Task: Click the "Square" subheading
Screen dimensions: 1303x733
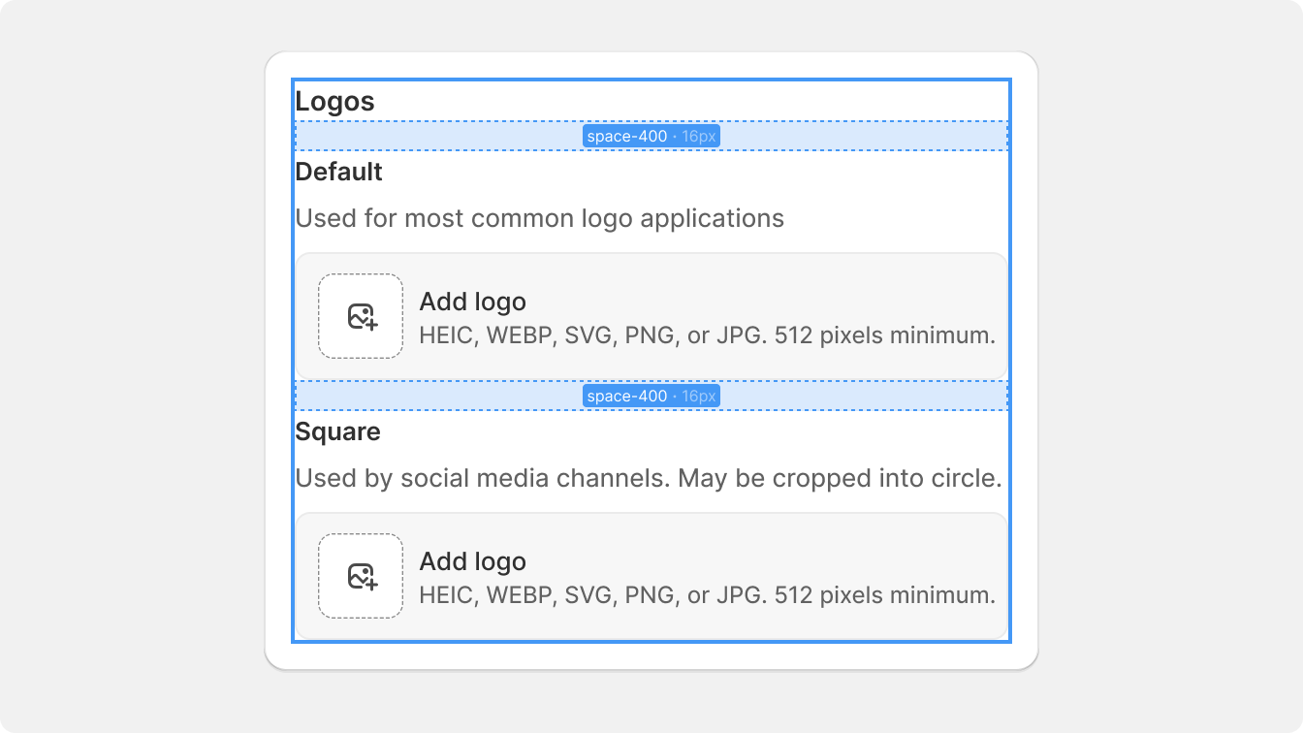Action: [x=337, y=431]
